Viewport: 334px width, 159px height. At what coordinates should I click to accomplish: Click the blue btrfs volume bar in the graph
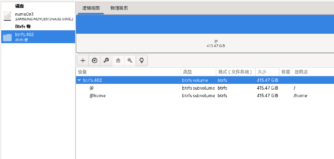[205, 24]
